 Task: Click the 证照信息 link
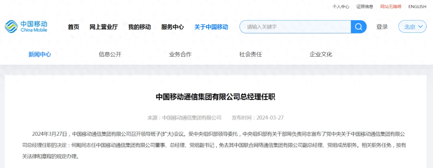pos(364,6)
